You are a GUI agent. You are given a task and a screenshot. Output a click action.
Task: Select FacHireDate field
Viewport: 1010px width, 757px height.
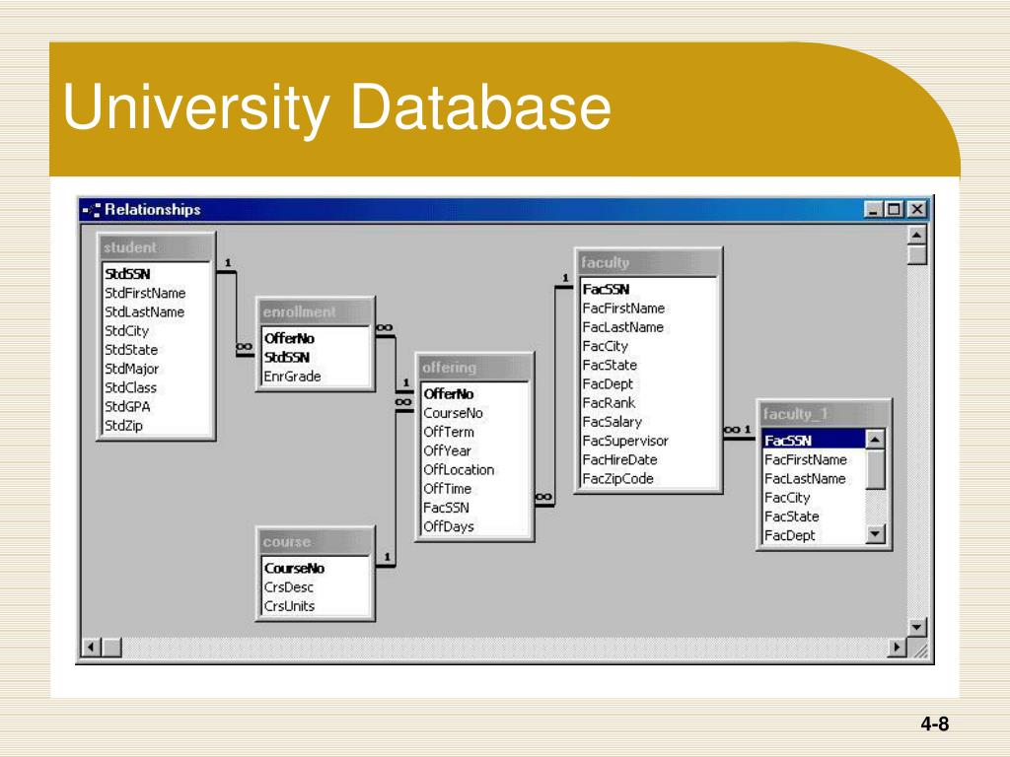tap(619, 459)
